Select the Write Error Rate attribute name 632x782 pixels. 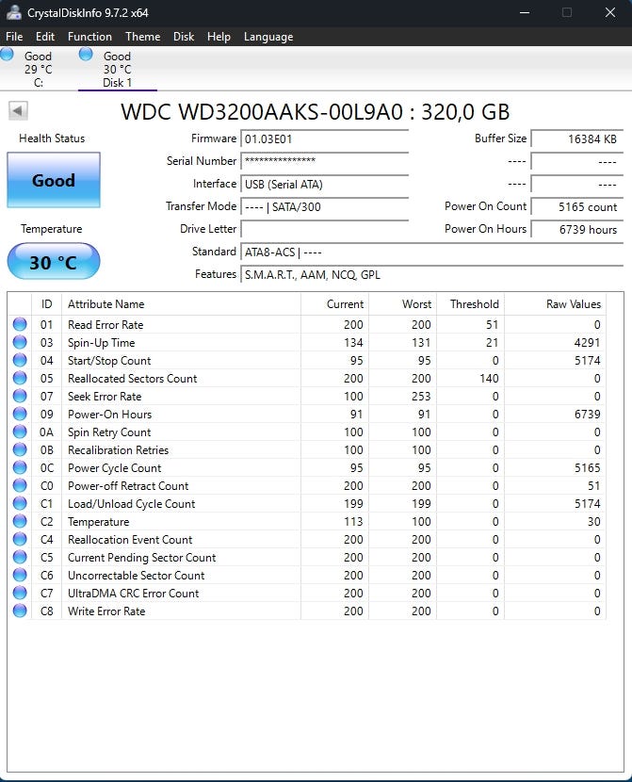(x=106, y=611)
